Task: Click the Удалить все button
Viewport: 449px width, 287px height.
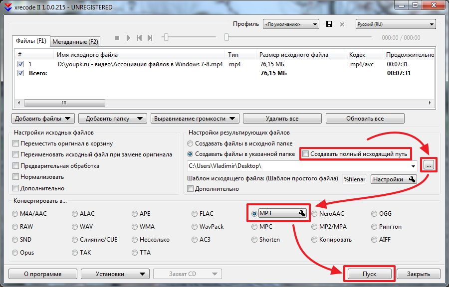Action: [x=282, y=119]
